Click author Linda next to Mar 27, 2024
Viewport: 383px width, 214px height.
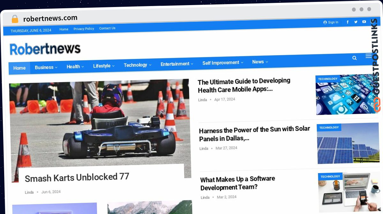(204, 149)
